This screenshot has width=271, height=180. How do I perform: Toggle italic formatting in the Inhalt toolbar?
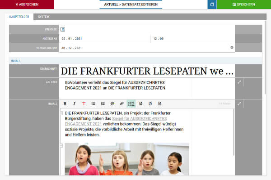point(75,103)
